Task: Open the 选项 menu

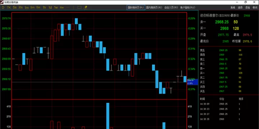Action: (240, 8)
